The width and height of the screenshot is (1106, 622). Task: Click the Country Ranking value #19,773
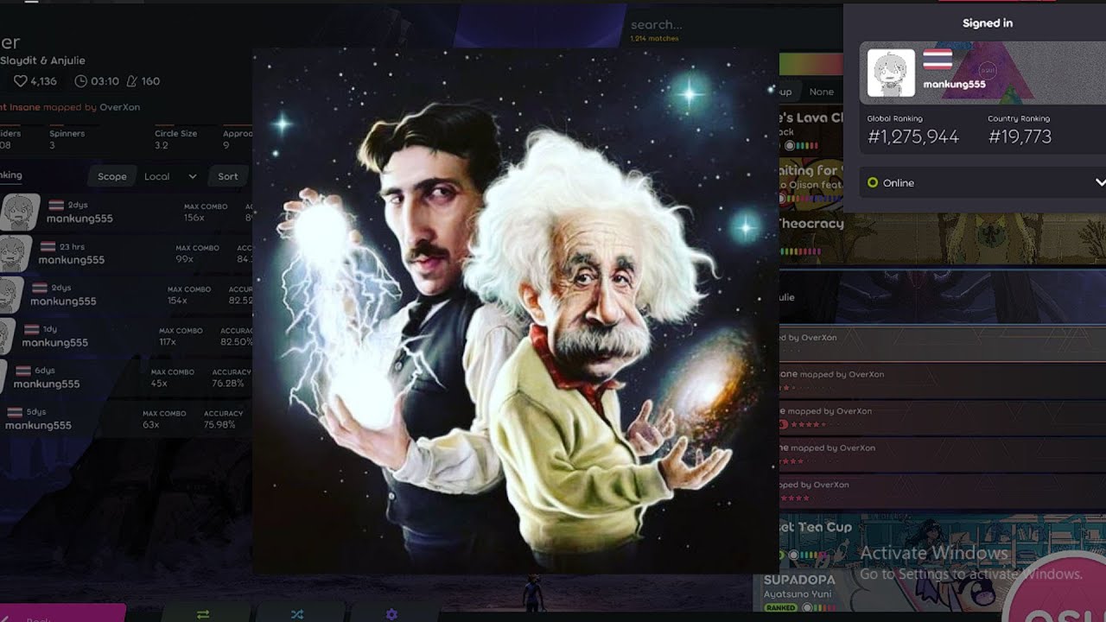(x=1020, y=137)
